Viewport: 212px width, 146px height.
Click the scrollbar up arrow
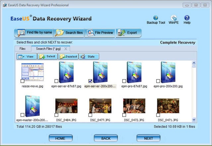coord(194,63)
